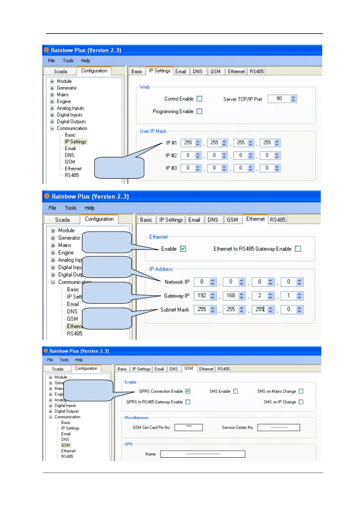
Task: Increase first octet of IP #2 with up arrow
Action: 198,154
